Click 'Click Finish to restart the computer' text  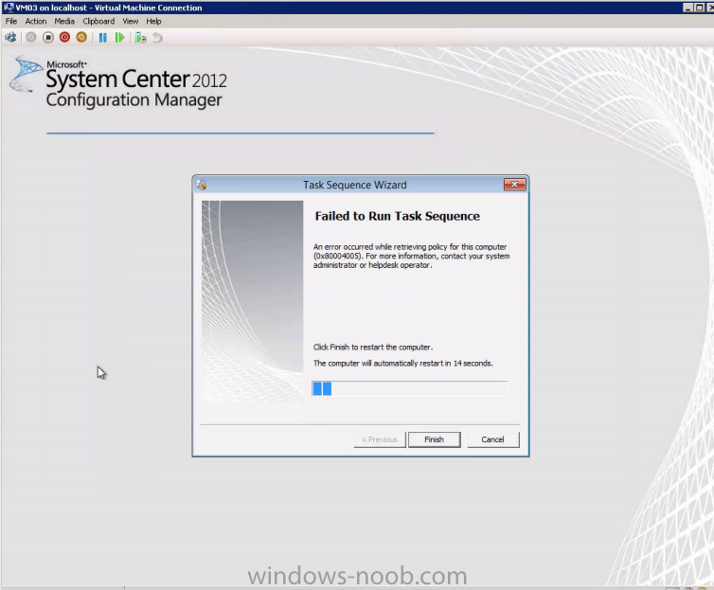[372, 347]
